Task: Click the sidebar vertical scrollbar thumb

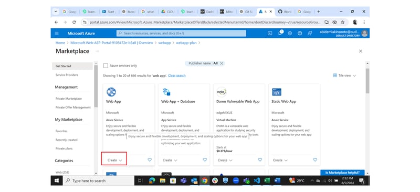Action: coord(96,86)
